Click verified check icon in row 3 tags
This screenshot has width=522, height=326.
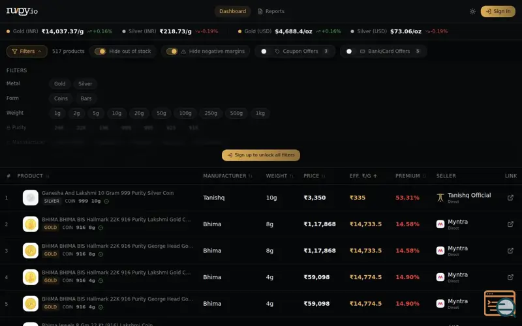click(x=100, y=254)
